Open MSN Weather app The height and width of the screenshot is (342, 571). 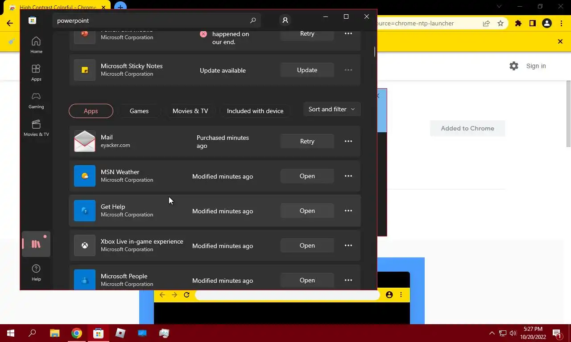point(307,176)
